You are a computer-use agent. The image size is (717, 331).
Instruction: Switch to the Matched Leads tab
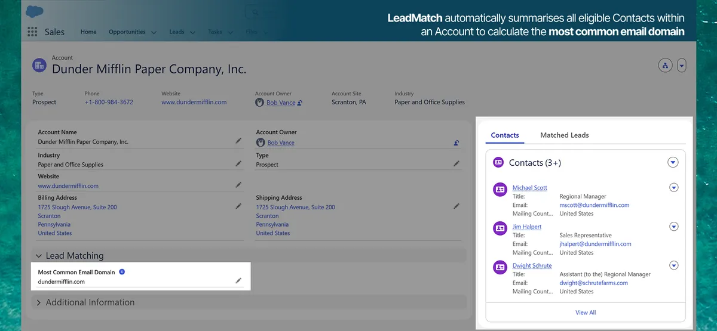pos(565,135)
